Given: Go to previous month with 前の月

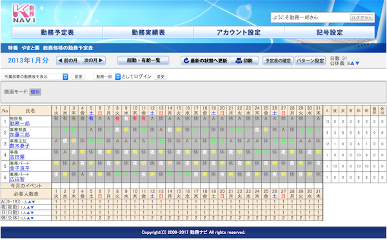Looking at the screenshot, I should click(68, 60).
